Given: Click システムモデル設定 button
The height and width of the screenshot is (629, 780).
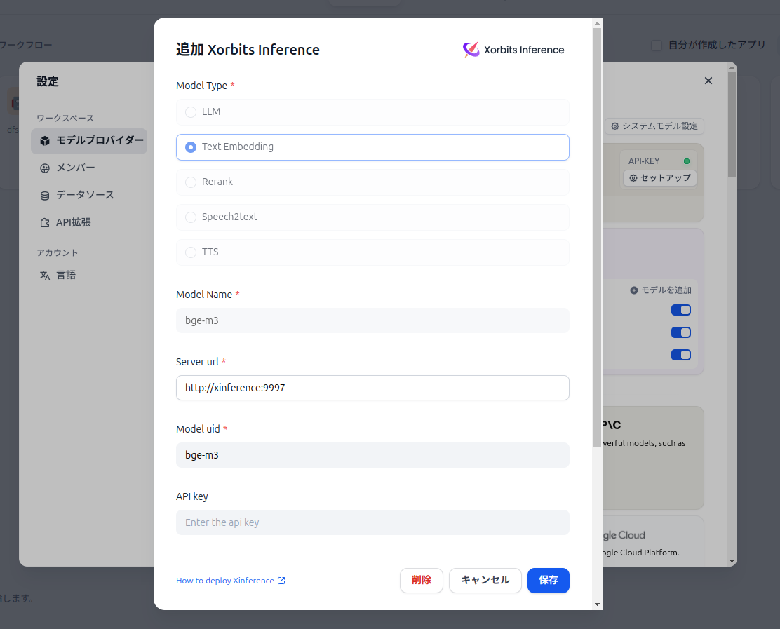Looking at the screenshot, I should [x=654, y=126].
